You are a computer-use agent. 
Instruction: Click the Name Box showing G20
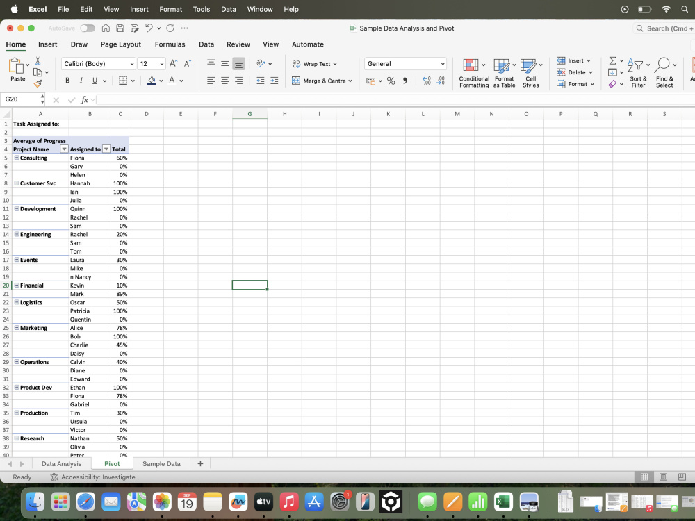20,99
